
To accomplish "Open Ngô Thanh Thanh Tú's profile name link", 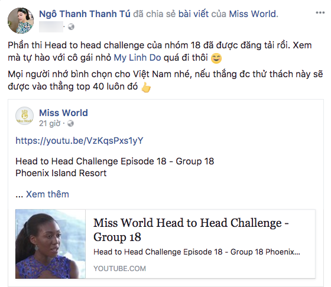I will pyautogui.click(x=85, y=14).
